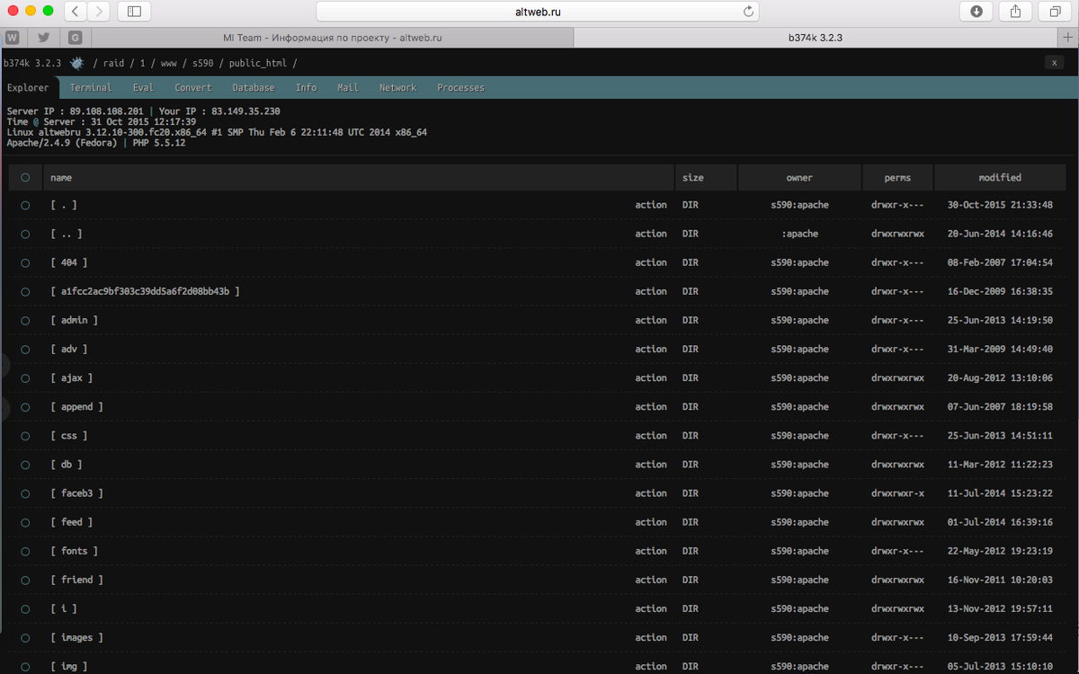
Task: Open the a1fcc2ac9bf303c39dd5a6f2d08bb43b folder
Action: pyautogui.click(x=145, y=291)
